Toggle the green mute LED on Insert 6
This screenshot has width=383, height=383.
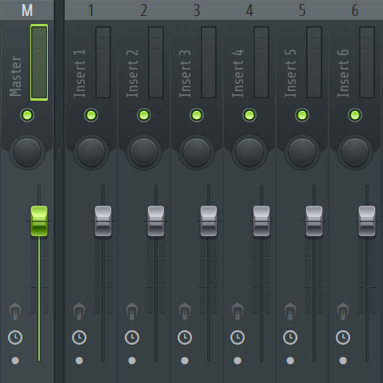click(355, 115)
